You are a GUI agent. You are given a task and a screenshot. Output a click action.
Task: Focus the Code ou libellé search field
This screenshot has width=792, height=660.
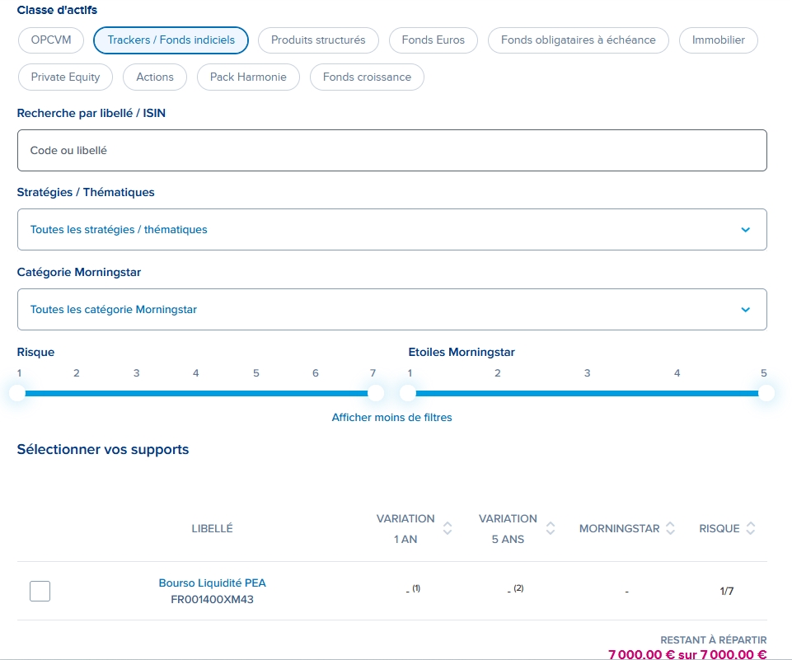[391, 151]
